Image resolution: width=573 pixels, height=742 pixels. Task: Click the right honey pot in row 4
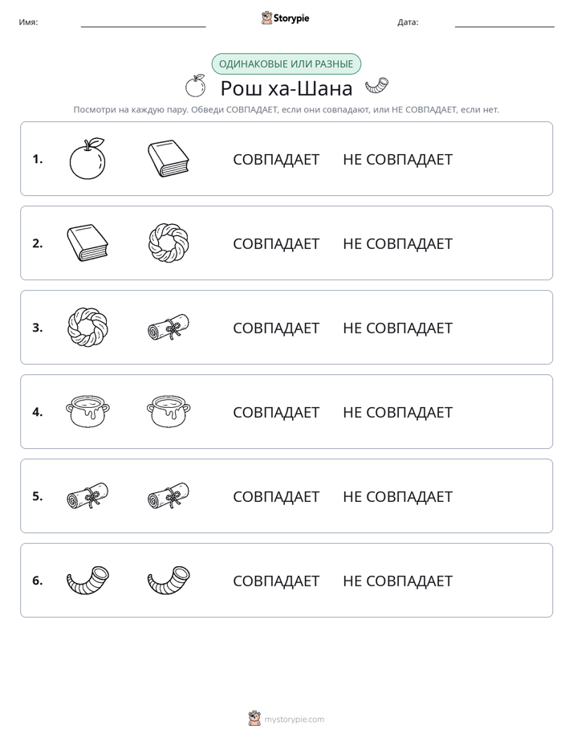[x=169, y=412]
